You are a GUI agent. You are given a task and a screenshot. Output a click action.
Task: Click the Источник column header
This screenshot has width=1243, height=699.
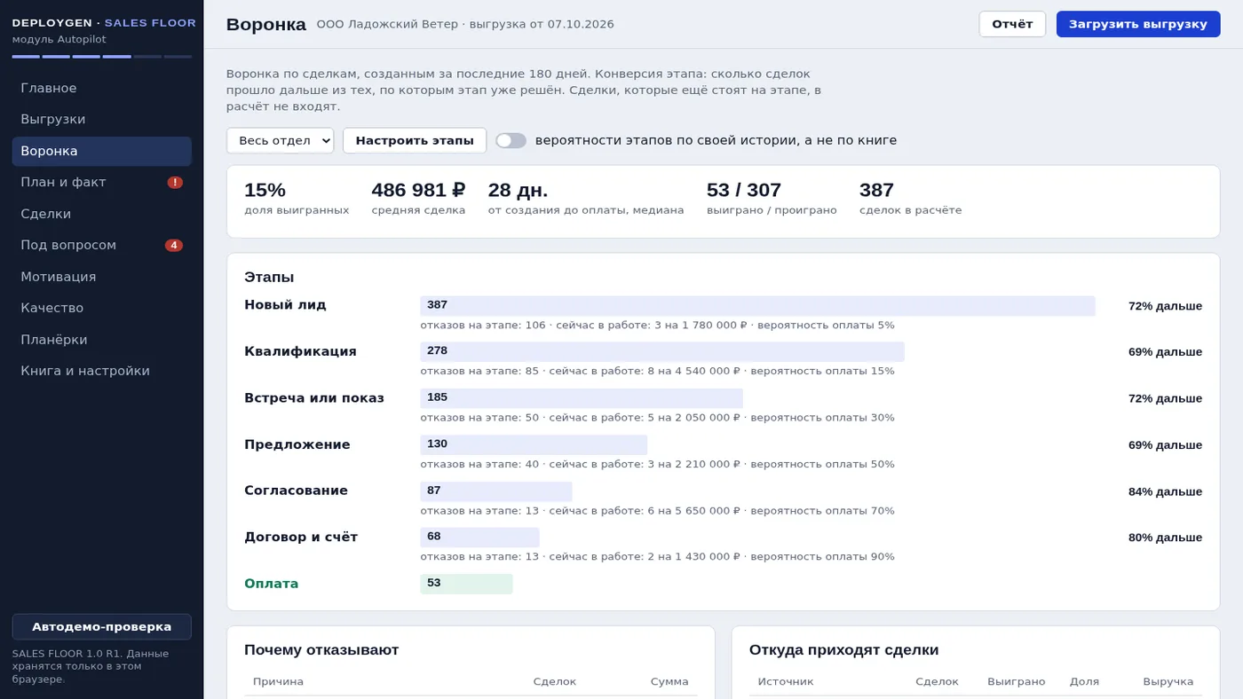point(786,681)
